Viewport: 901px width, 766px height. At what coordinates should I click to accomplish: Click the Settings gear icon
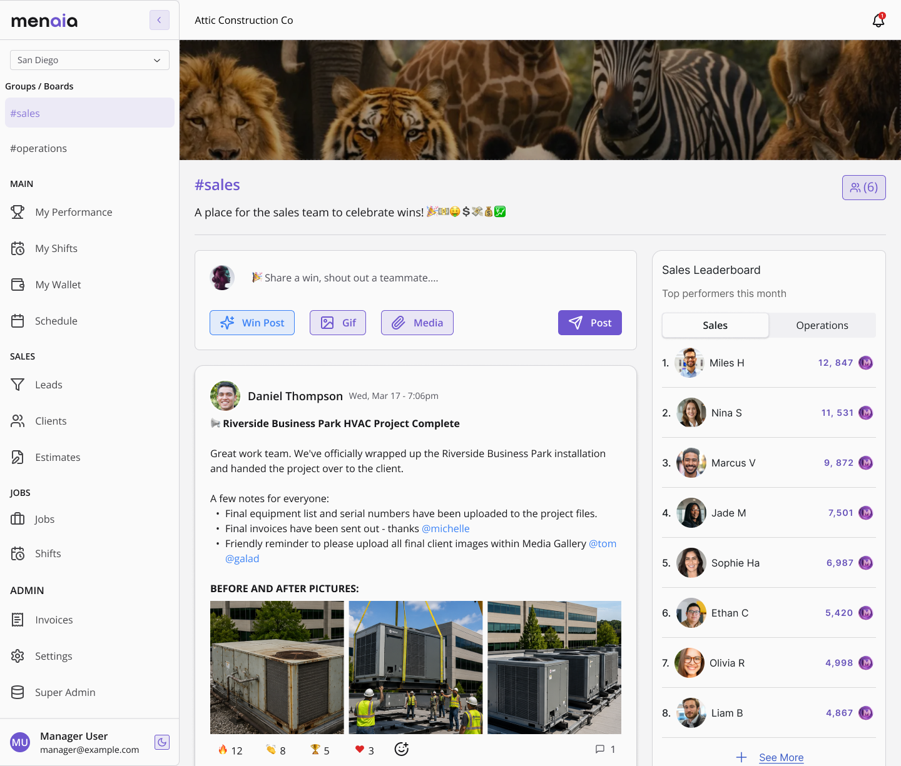coord(18,656)
